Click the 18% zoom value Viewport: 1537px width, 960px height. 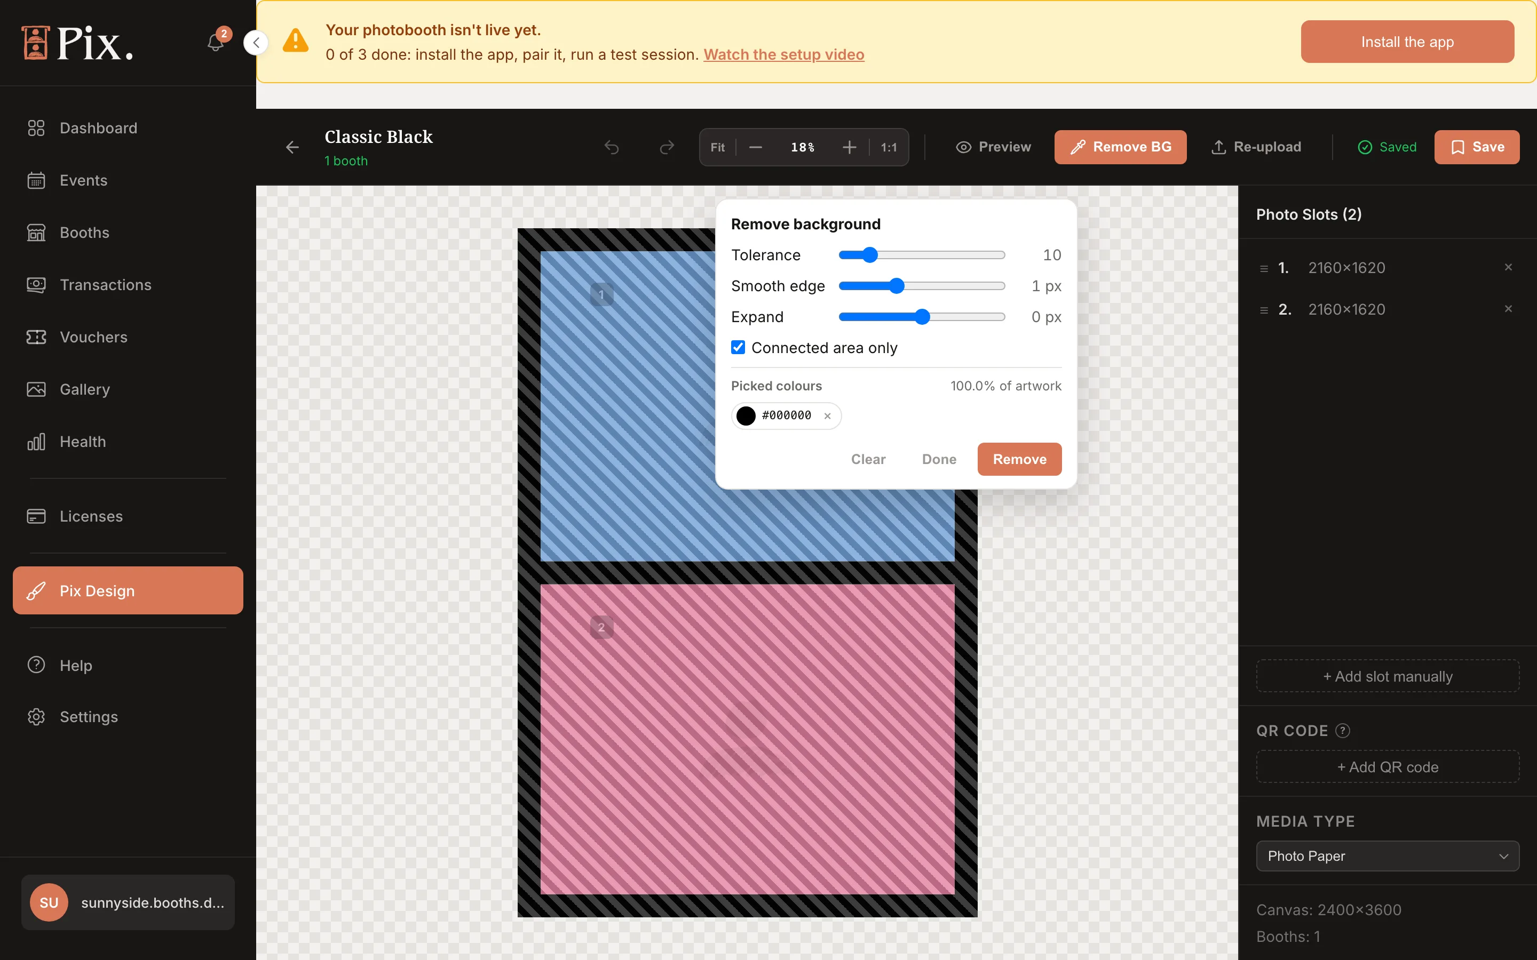point(802,147)
